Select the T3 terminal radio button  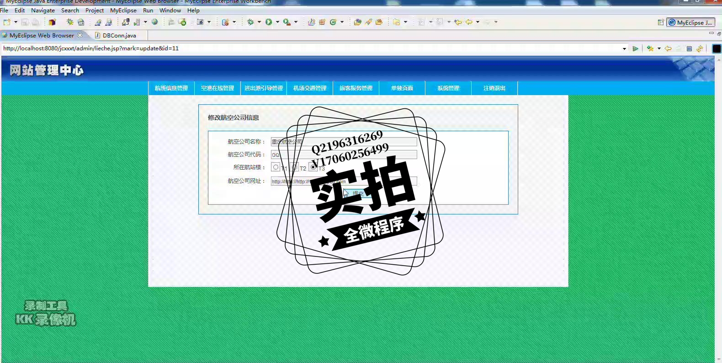pyautogui.click(x=313, y=167)
